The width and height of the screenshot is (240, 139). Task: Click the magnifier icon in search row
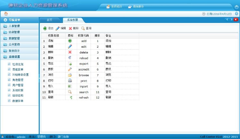click(x=70, y=92)
